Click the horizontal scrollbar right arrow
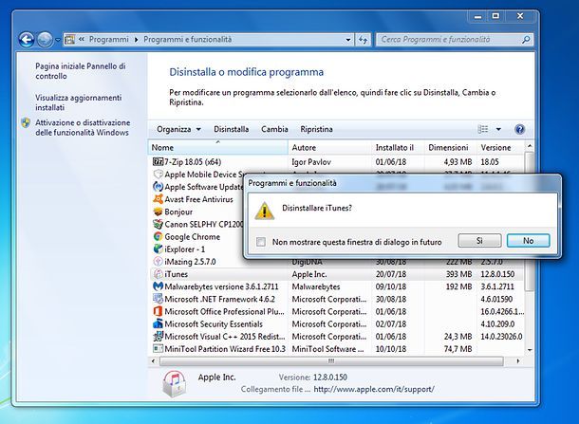 point(517,360)
